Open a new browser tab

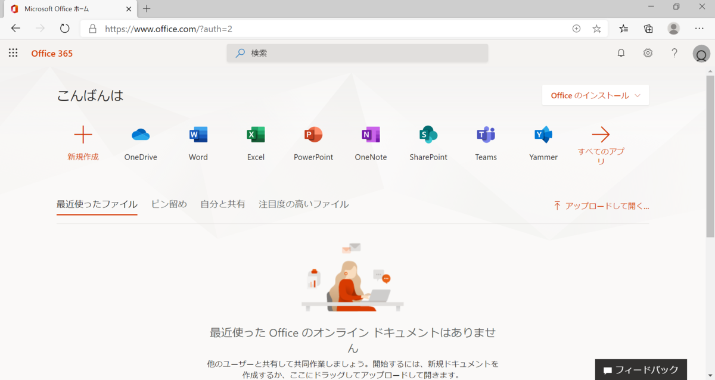coord(147,9)
